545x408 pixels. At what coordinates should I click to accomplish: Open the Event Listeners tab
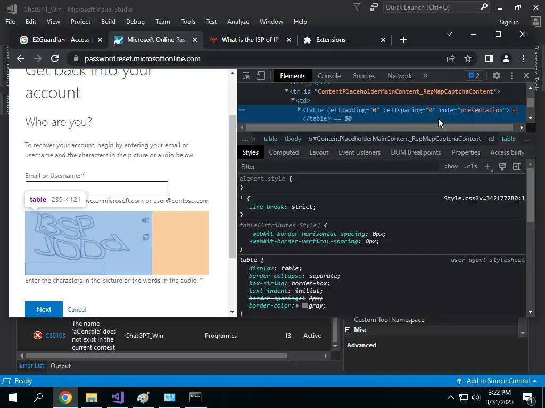(359, 152)
